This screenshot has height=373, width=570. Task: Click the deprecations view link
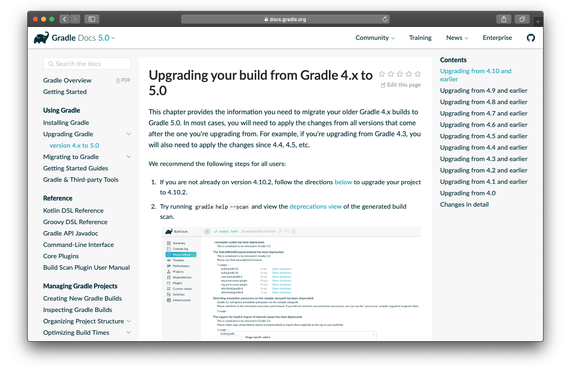pyautogui.click(x=316, y=207)
